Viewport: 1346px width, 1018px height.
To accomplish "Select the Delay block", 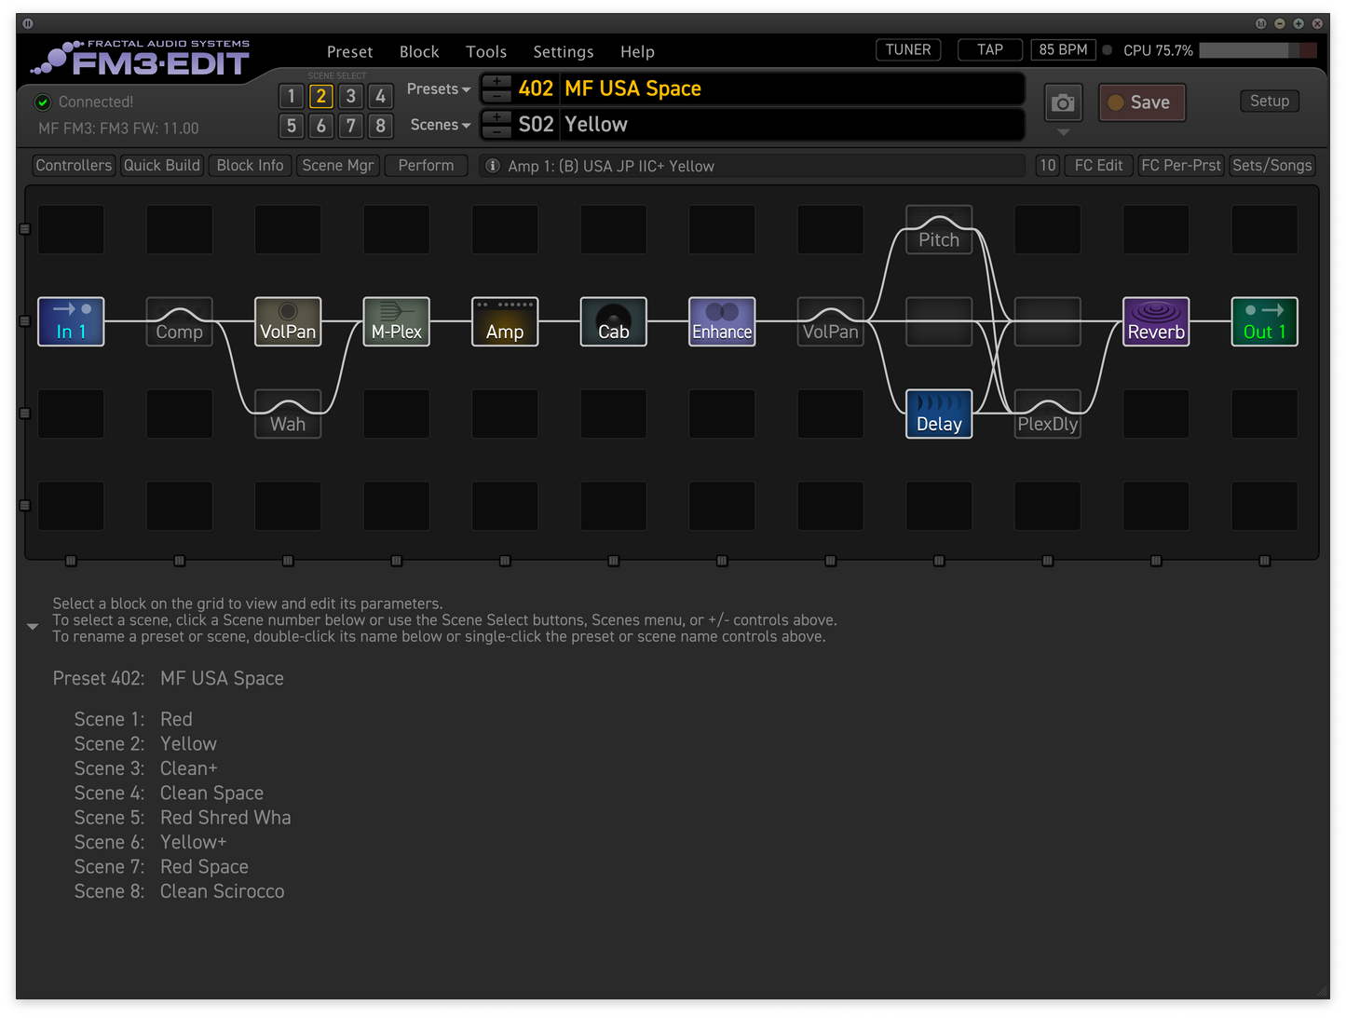I will [938, 414].
